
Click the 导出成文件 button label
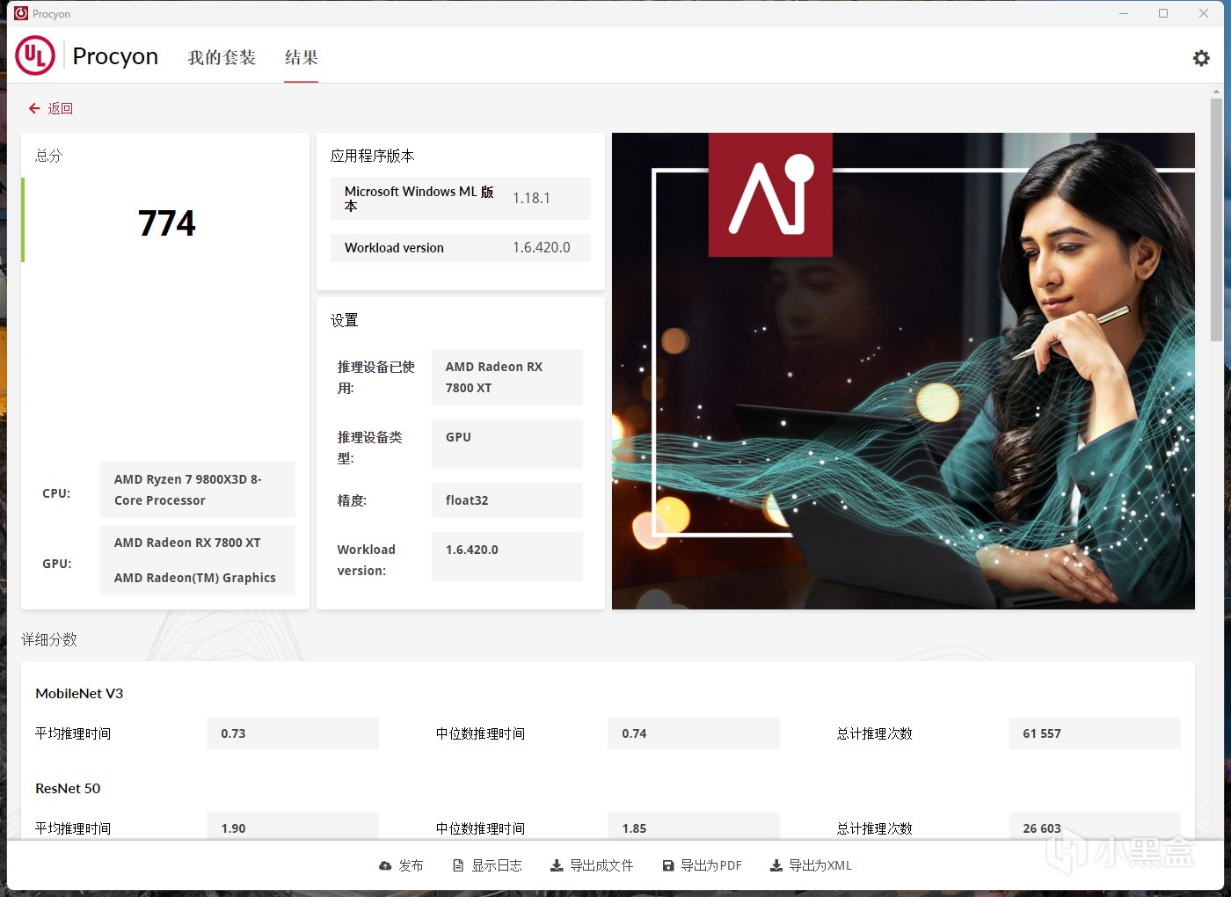pos(601,865)
